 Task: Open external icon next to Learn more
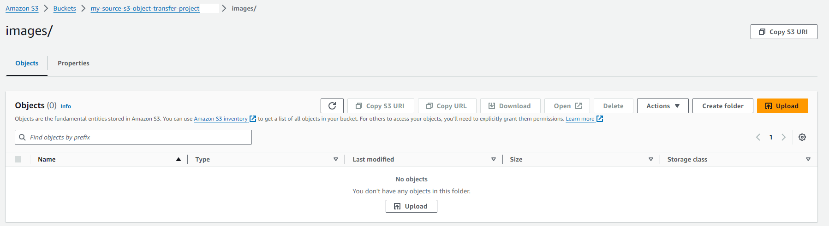(600, 119)
